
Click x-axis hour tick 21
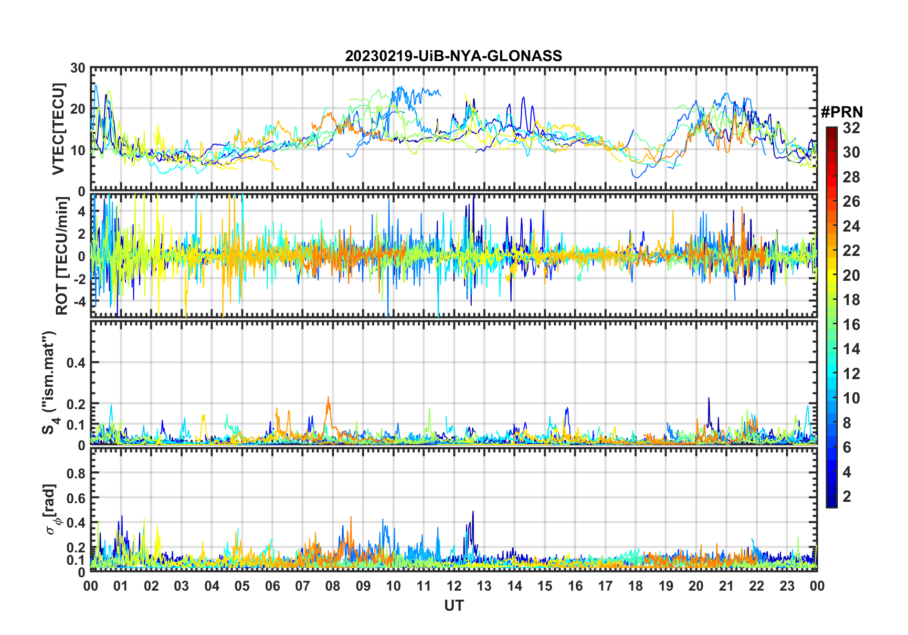coord(727,586)
